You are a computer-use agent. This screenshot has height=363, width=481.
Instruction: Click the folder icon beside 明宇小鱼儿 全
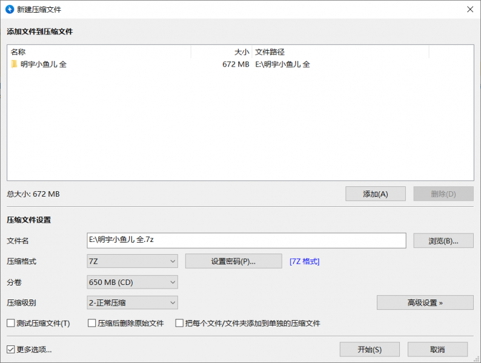click(x=14, y=64)
